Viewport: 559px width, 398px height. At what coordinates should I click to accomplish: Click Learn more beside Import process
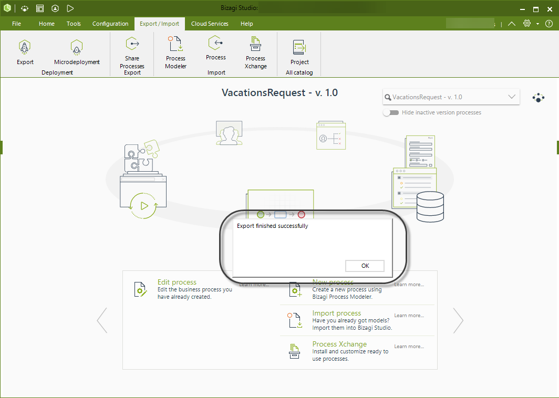pyautogui.click(x=409, y=316)
